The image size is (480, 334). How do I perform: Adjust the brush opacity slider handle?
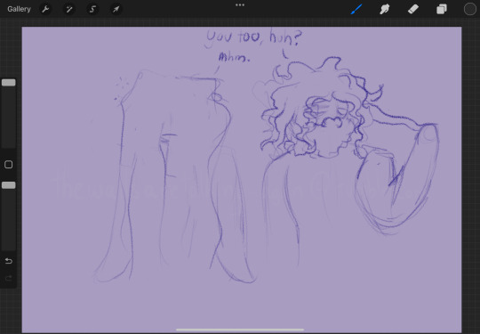[x=9, y=185]
